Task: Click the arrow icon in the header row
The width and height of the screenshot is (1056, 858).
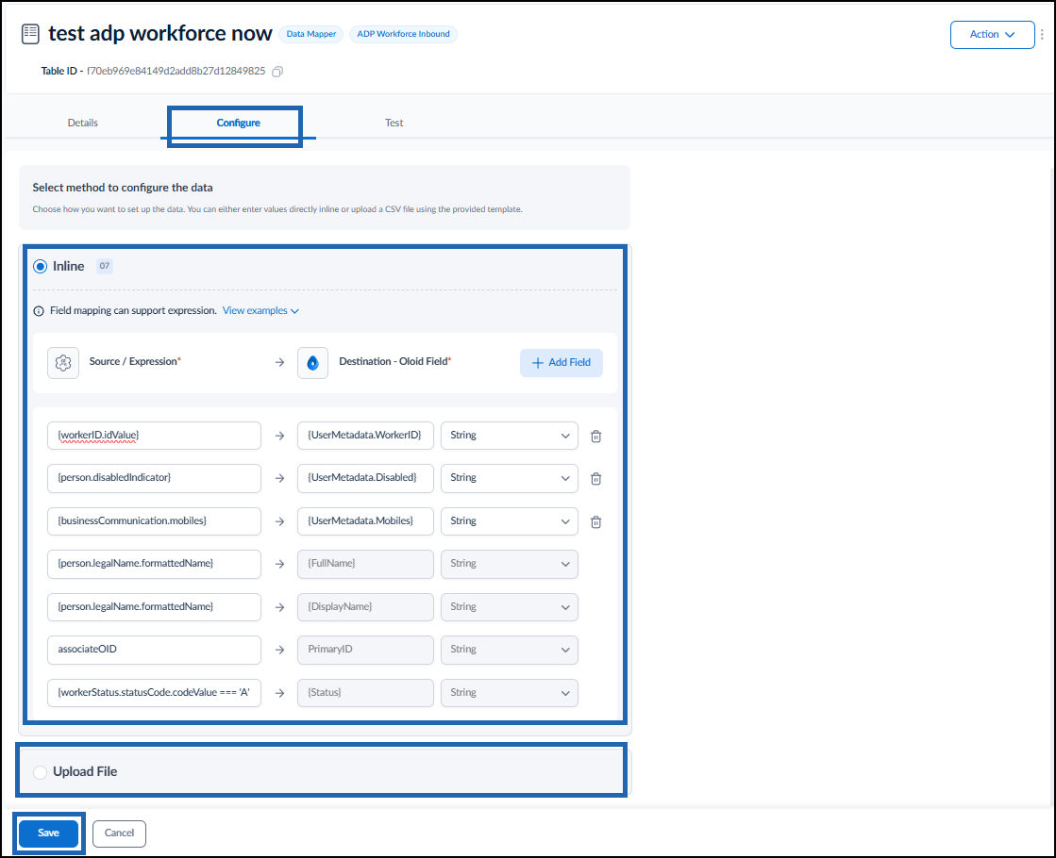Action: (279, 362)
